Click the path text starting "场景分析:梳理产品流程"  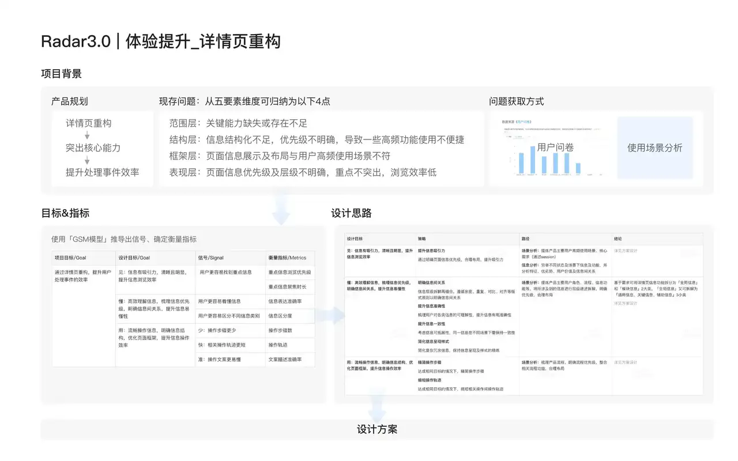coord(564,365)
